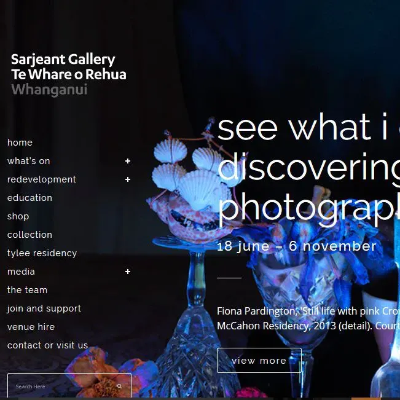Image resolution: width=400 pixels, height=400 pixels.
Task: Select join and support link
Action: pos(44,308)
